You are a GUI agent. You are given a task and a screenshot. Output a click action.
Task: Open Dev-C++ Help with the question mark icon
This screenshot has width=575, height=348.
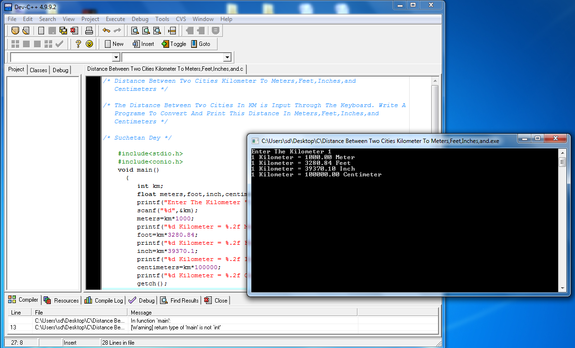click(x=78, y=43)
